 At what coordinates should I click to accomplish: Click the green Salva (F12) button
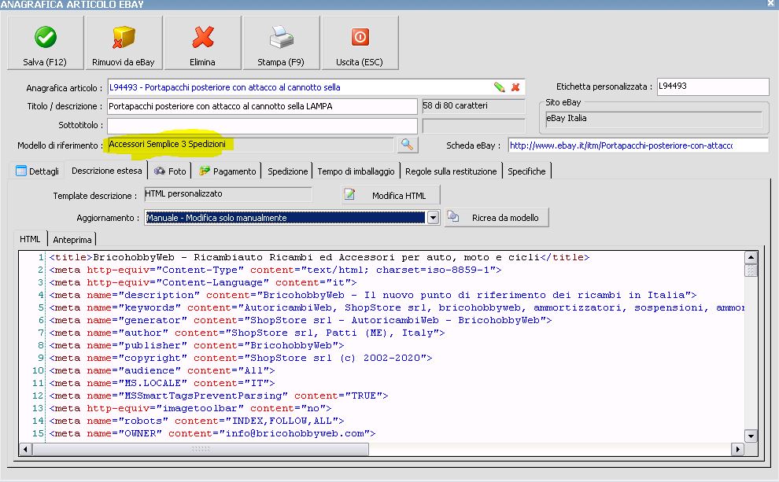45,43
